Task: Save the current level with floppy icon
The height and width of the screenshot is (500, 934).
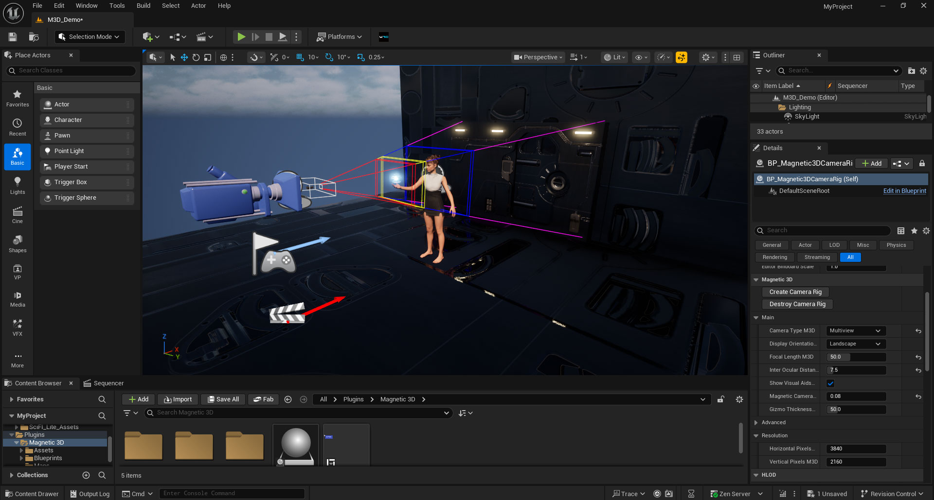Action: click(x=13, y=37)
